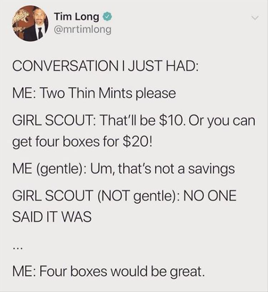
Task: Visit the @mrtimlong handle
Action: tap(83, 29)
